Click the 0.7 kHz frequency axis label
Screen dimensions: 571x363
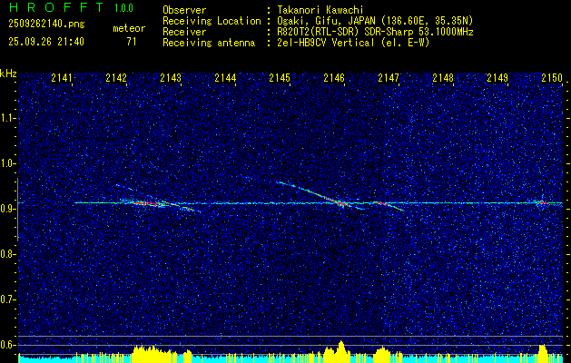pyautogui.click(x=7, y=299)
